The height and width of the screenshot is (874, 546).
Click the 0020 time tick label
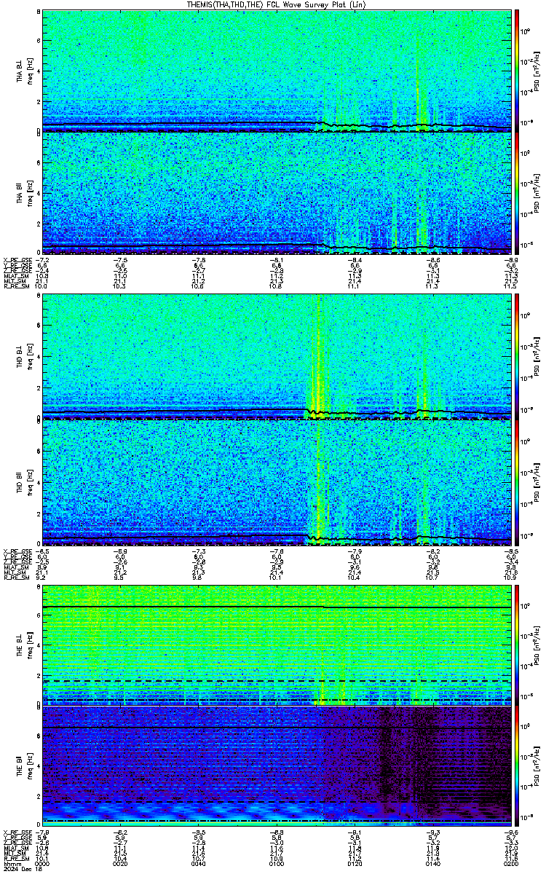[121, 863]
